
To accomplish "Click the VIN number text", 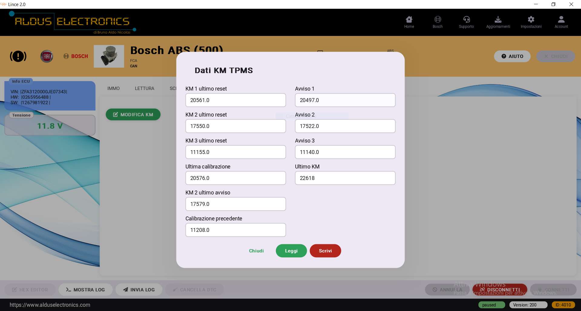I will [x=39, y=92].
